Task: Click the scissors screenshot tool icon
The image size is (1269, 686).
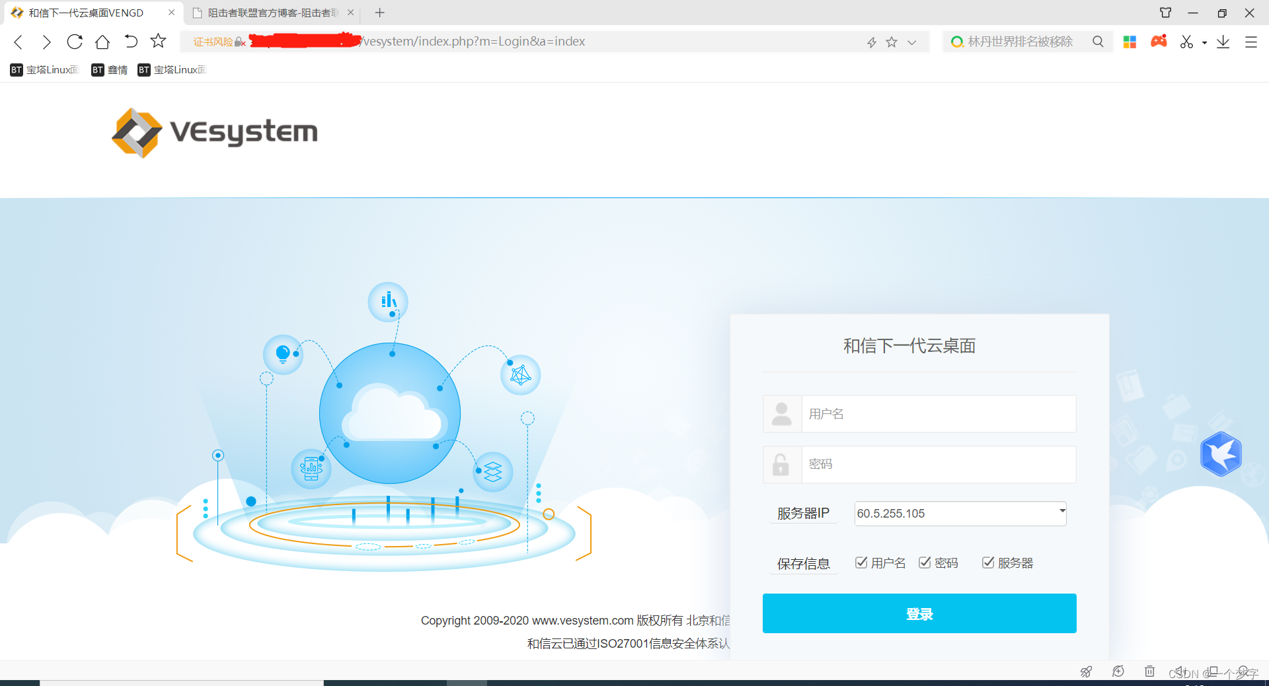Action: click(x=1187, y=42)
